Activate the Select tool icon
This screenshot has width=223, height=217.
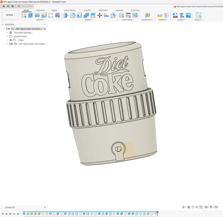coord(199,15)
